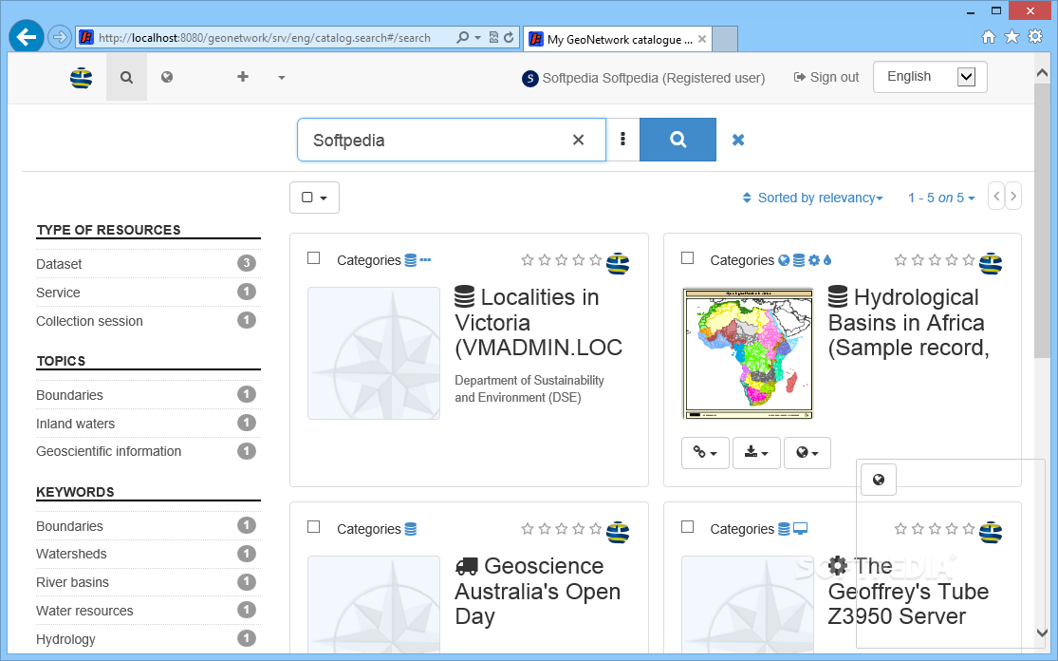Click globe category icon on Hydrological Basins card
Viewport: 1058px width, 661px height.
784,260
